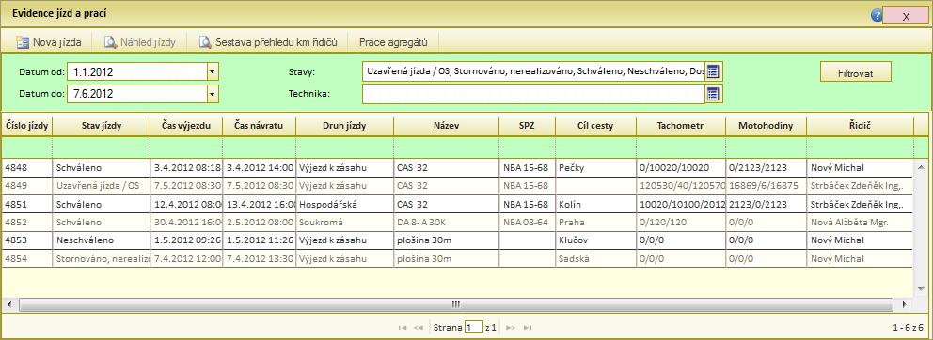
Task: Sort by Řidič column header
Action: (x=860, y=126)
